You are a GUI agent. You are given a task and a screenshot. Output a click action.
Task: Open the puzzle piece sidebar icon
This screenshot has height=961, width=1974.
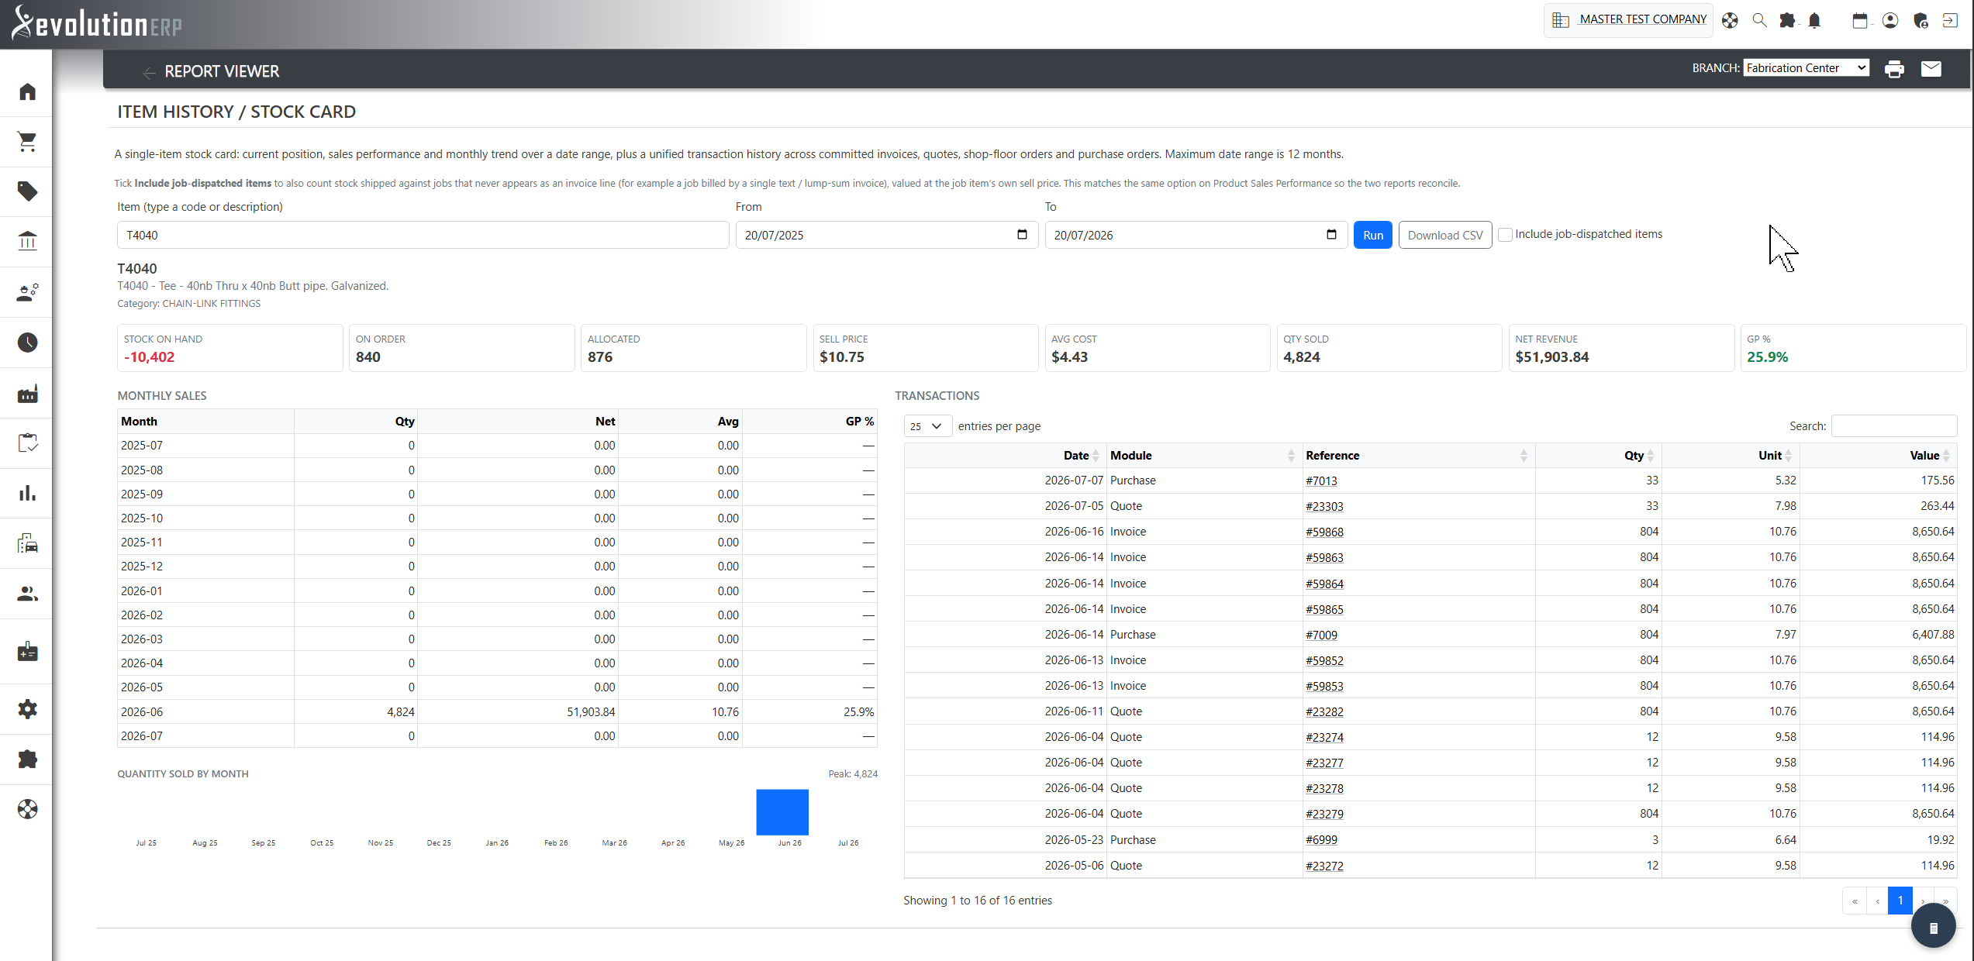(x=27, y=759)
